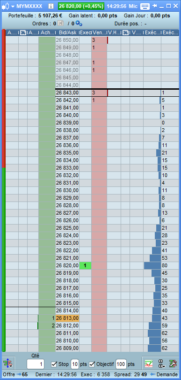Click the price cell 26 843,00
Viewport: 181px width, 380px height.
point(67,93)
